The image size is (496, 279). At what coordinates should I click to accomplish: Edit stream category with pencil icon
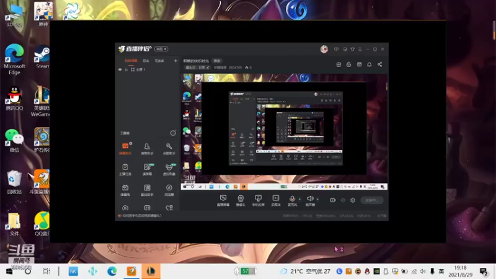click(208, 68)
